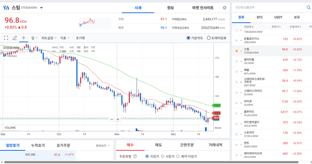The width and height of the screenshot is (312, 164).
Task: Click the fullscreen chart icon
Action: 6,38
